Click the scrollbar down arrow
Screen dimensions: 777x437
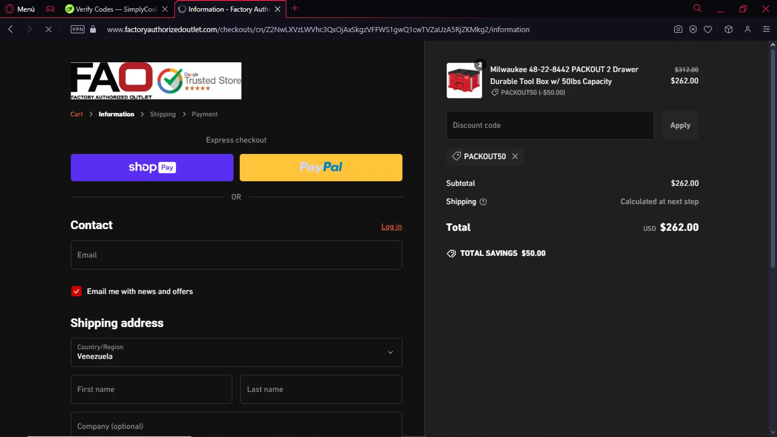[772, 432]
